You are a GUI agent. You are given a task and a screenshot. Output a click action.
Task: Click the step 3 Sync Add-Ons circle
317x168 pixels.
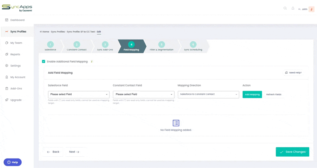click(105, 44)
